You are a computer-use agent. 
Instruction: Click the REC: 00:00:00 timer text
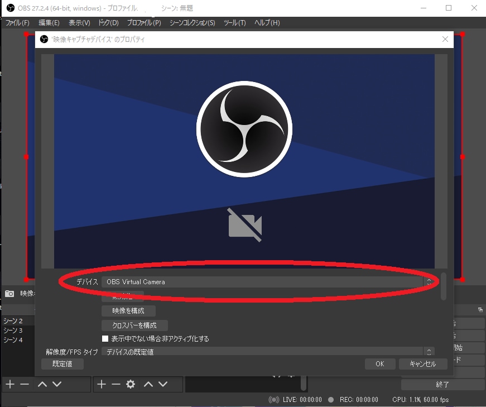tap(359, 400)
